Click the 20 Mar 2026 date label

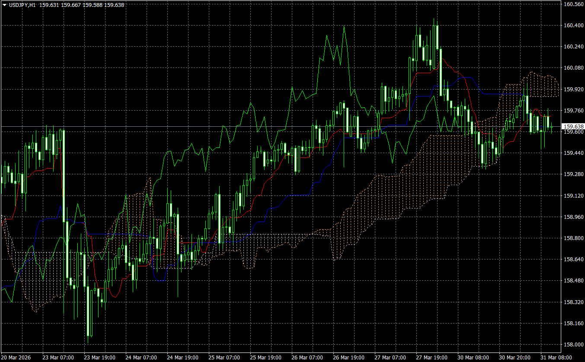[16, 358]
